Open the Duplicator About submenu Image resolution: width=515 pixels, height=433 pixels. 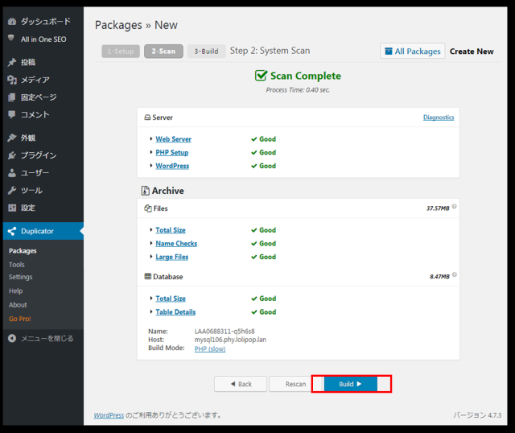[18, 304]
